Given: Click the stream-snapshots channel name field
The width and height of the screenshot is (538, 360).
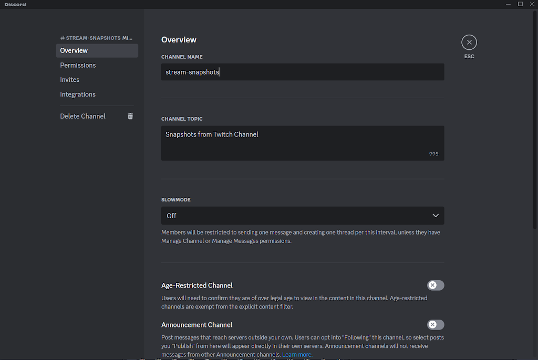Looking at the screenshot, I should click(302, 72).
